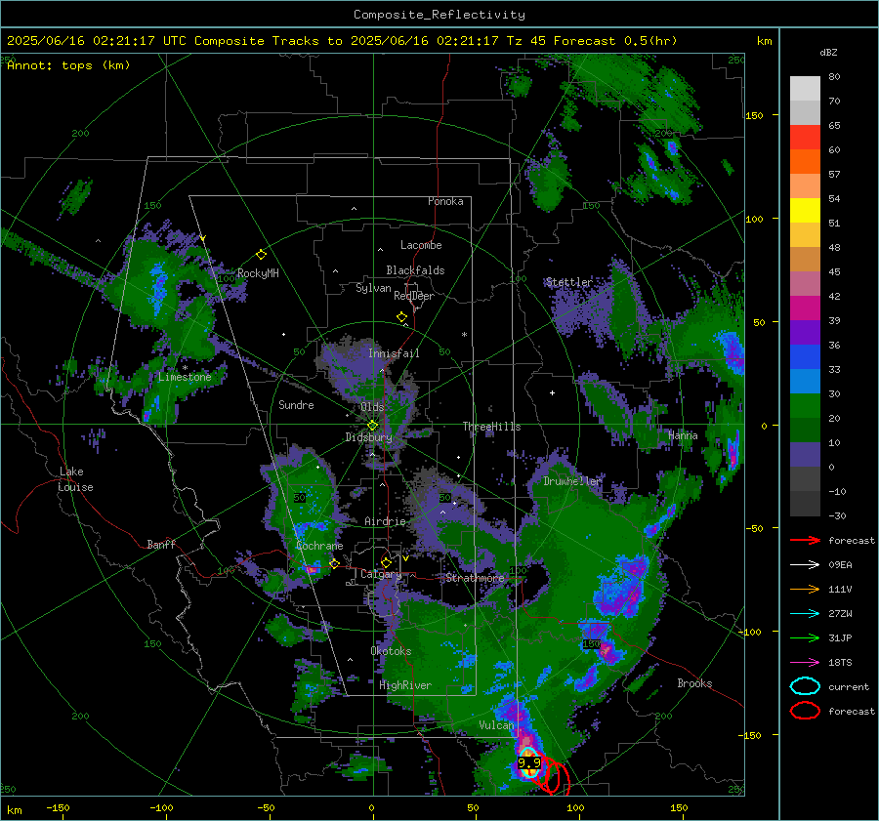Click the 150 tick on right axis
This screenshot has width=879, height=821.
coord(754,115)
